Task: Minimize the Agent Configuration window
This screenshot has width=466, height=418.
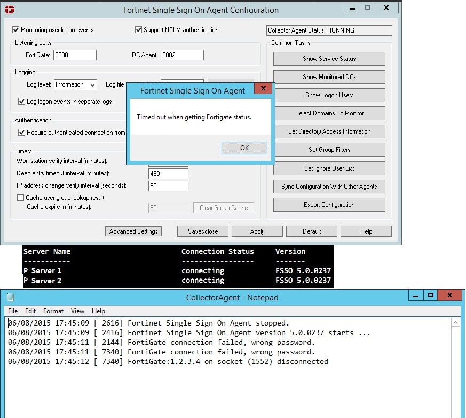Action: point(352,8)
